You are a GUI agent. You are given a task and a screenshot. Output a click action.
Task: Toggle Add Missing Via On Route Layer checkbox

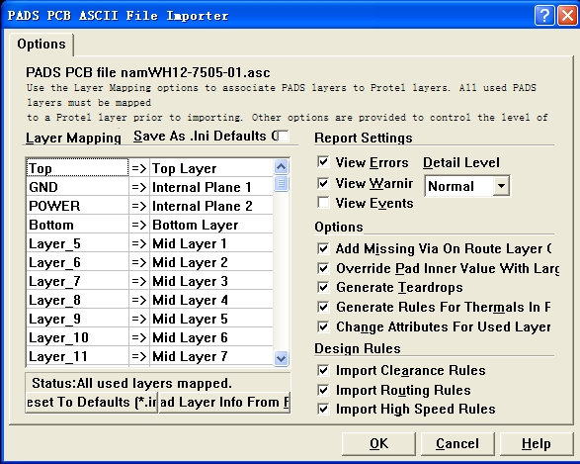[323, 248]
